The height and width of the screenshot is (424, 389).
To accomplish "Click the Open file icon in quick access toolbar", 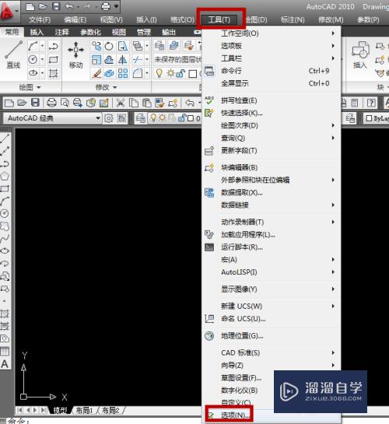I will [x=43, y=6].
